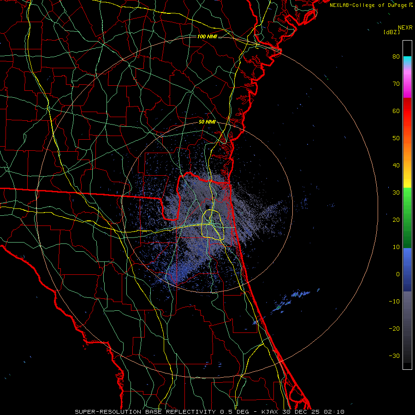Click the 40 dBZ scale value
The height and width of the screenshot is (415, 415).
click(x=396, y=166)
